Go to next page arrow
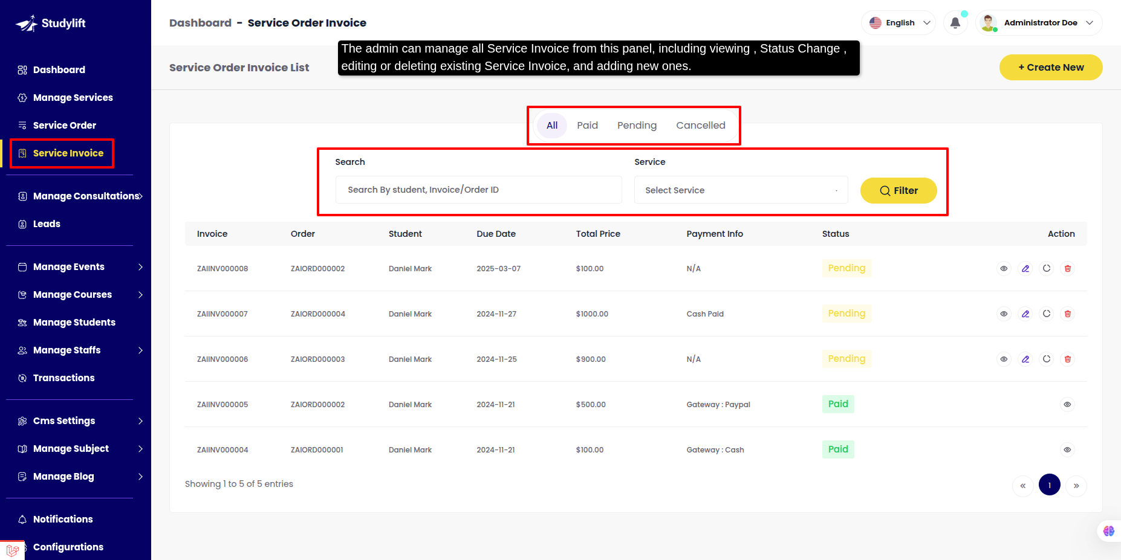The image size is (1121, 560). click(x=1076, y=486)
